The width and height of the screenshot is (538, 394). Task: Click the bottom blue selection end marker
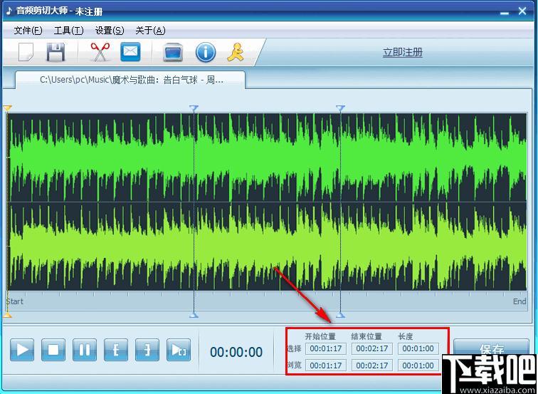click(x=340, y=315)
